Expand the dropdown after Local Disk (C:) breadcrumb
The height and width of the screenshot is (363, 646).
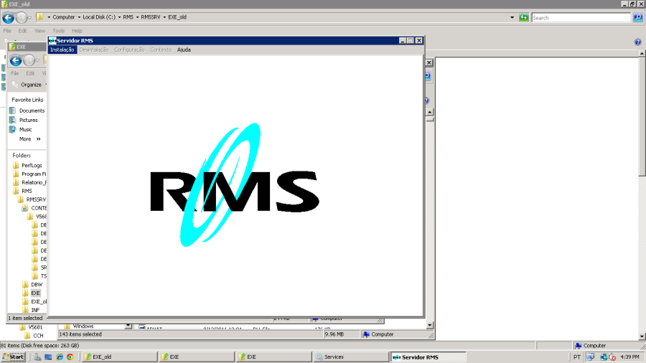click(x=119, y=17)
